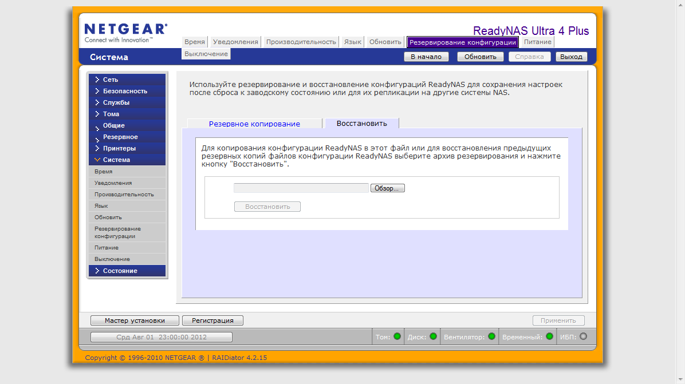Open Уведомления in the sidebar submenu
Image resolution: width=685 pixels, height=384 pixels.
coord(127,183)
